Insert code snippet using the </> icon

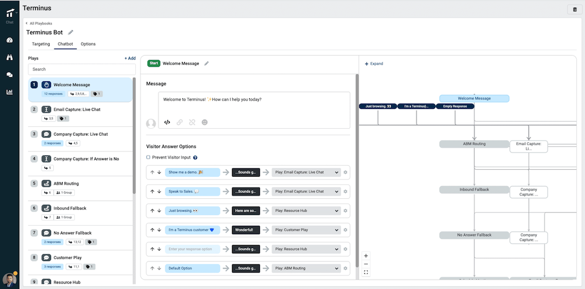pos(167,122)
